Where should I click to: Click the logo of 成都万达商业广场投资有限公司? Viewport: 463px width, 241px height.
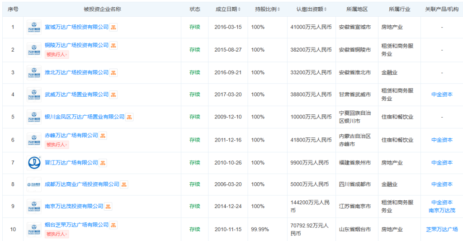34,184
